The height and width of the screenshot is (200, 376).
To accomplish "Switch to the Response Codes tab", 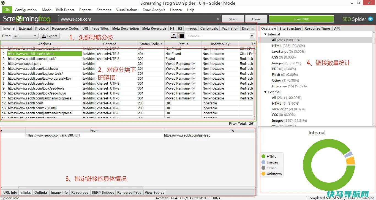I will (x=65, y=28).
